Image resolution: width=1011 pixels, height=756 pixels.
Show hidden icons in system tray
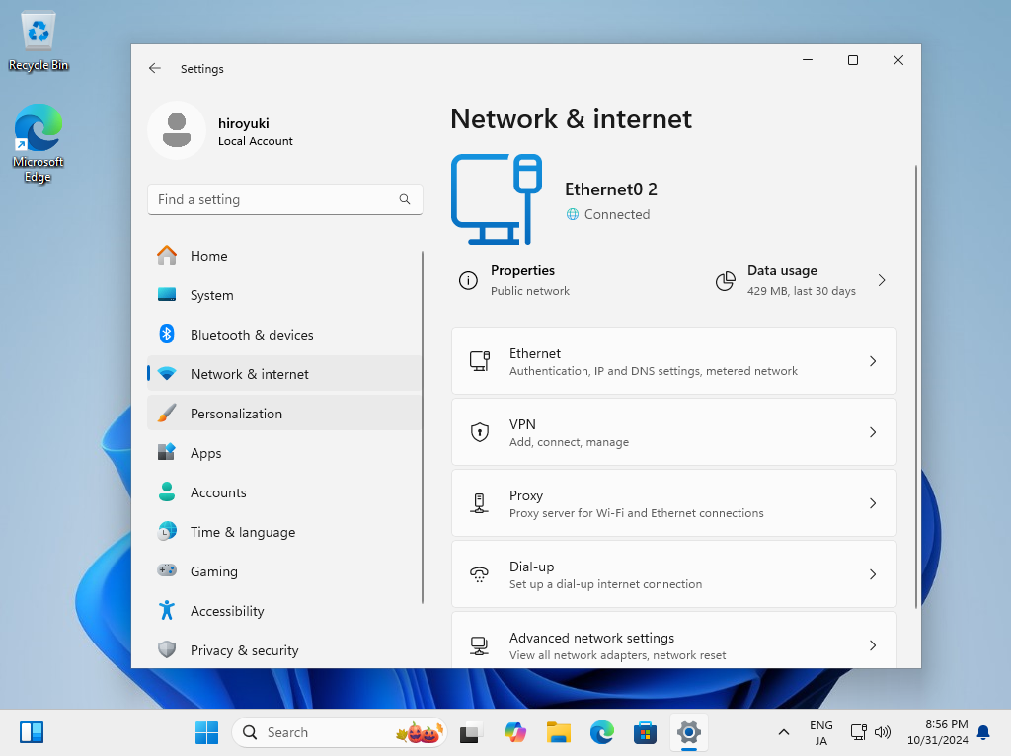coord(784,732)
